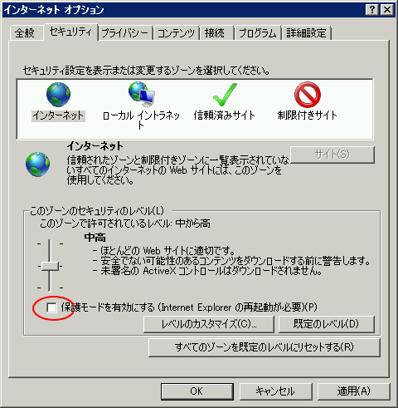The image size is (398, 408).
Task: Open the コンテンツ tab
Action: coord(176,33)
